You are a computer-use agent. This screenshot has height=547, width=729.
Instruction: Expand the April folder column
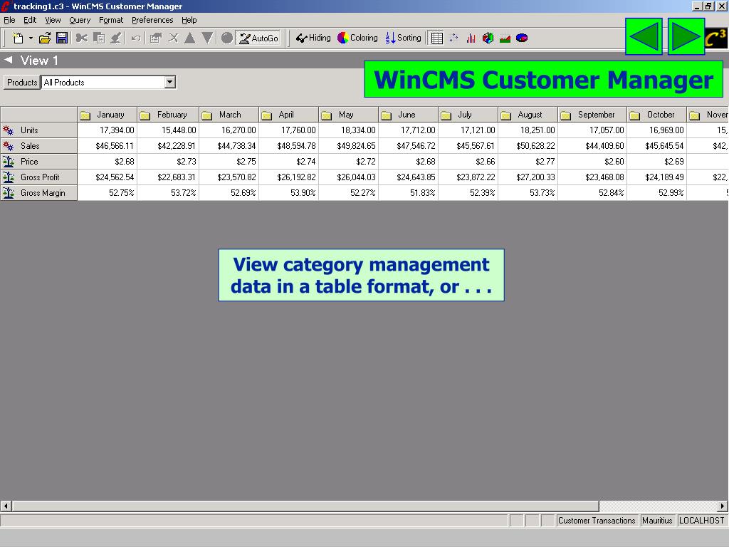[x=267, y=115]
